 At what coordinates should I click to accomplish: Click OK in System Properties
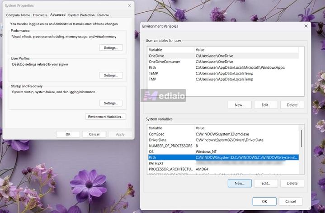pyautogui.click(x=68, y=134)
